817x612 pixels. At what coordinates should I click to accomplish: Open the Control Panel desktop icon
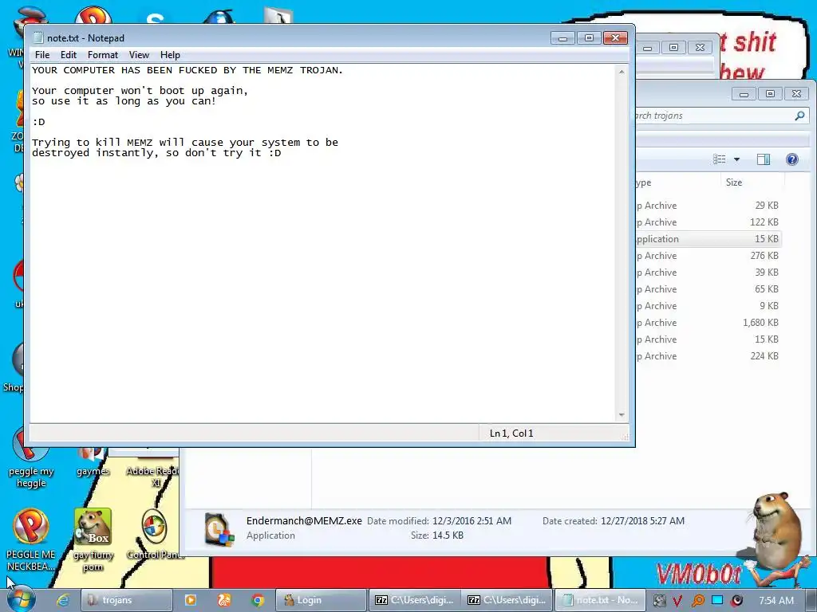154,535
